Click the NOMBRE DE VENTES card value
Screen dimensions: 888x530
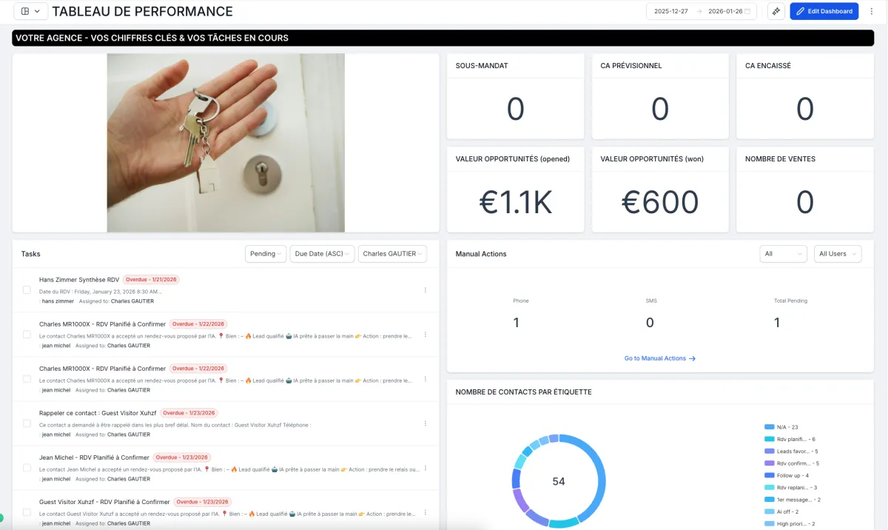point(805,203)
